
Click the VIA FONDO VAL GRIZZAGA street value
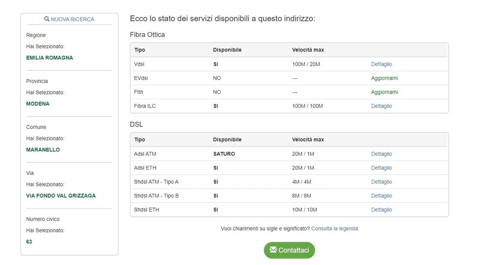point(61,196)
